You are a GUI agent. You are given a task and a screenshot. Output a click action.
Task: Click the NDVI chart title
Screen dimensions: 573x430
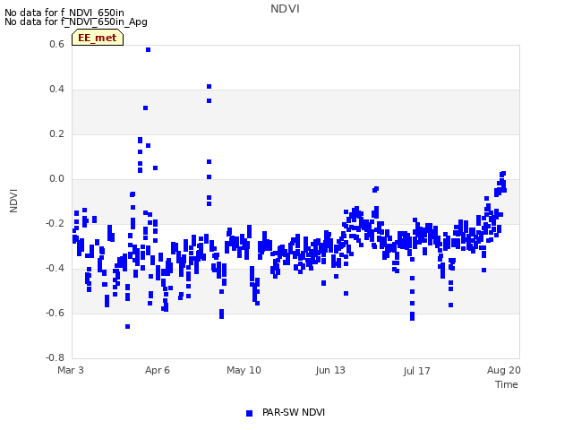[285, 9]
